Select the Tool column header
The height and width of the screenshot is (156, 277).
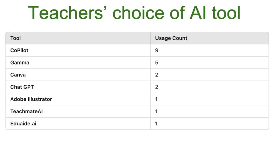point(15,38)
